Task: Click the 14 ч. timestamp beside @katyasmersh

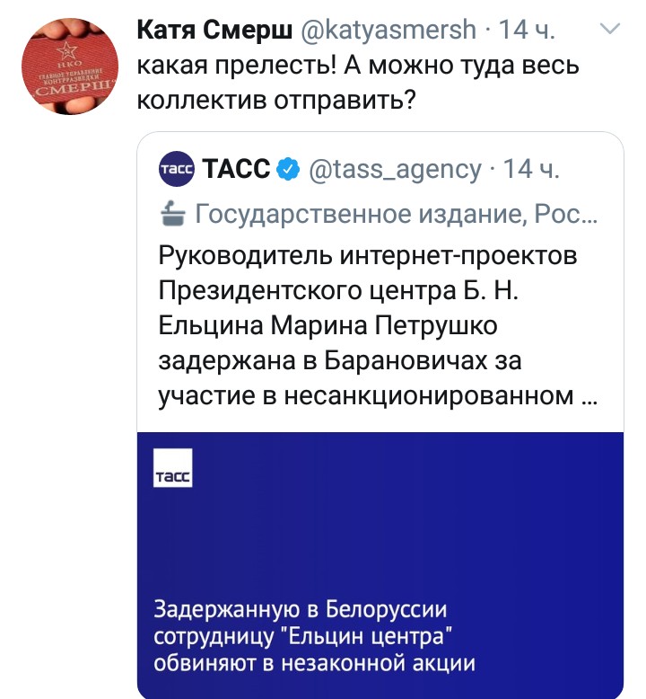Action: pos(529,30)
